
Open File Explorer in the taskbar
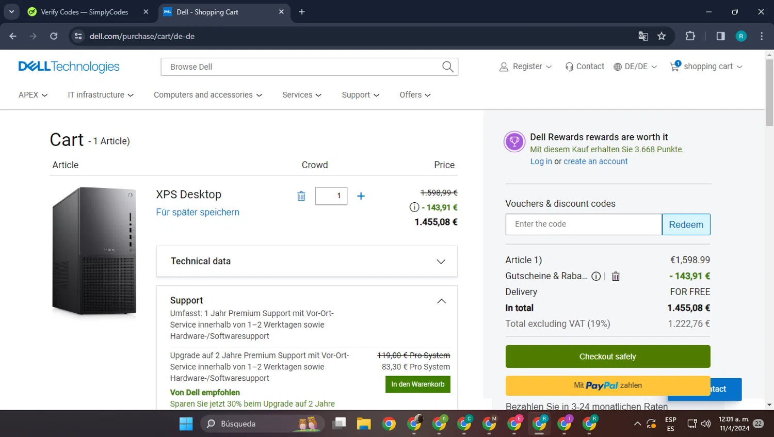364,424
